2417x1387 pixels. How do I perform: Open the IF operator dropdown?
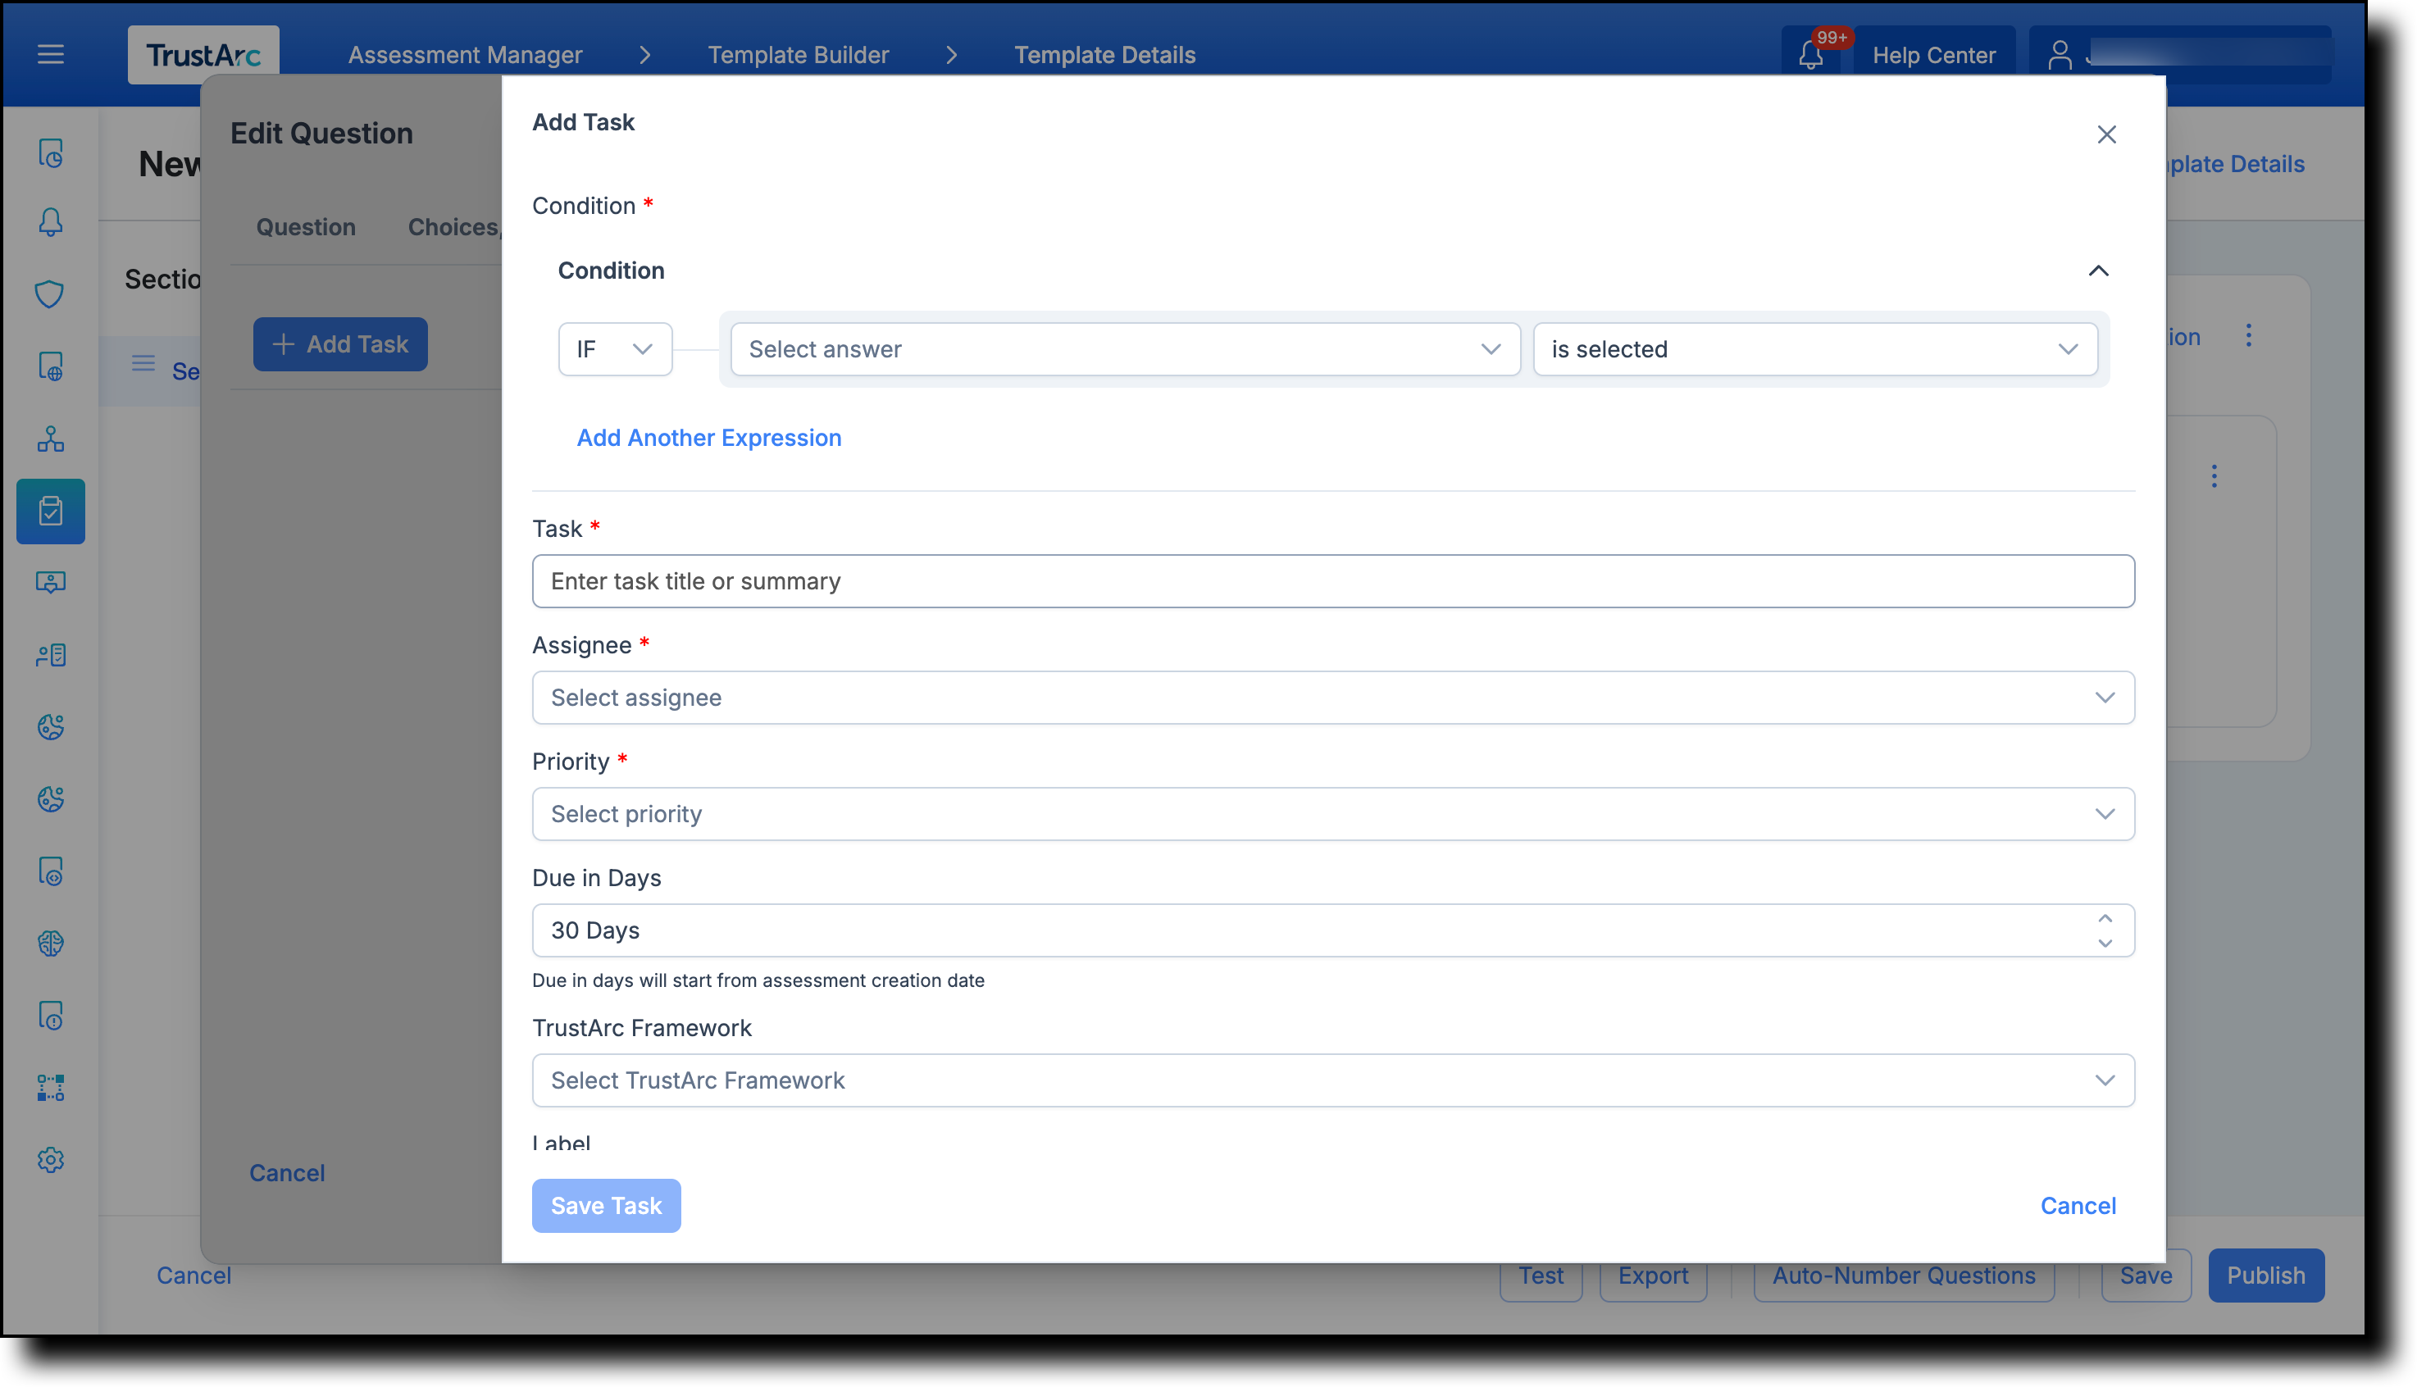614,349
